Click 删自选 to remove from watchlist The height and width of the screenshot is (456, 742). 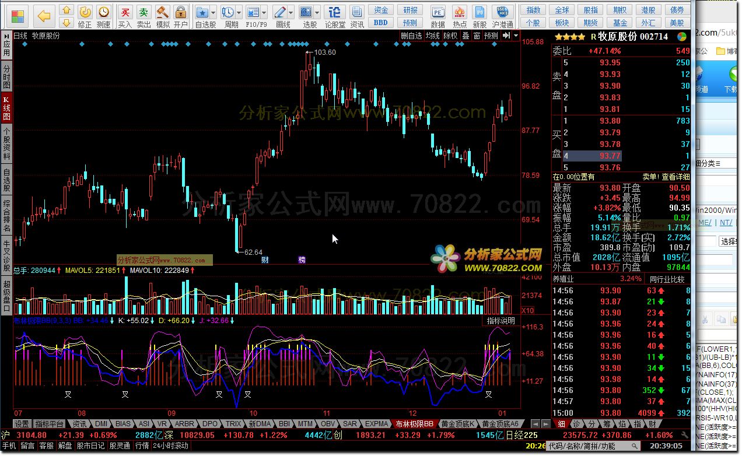pyautogui.click(x=411, y=36)
